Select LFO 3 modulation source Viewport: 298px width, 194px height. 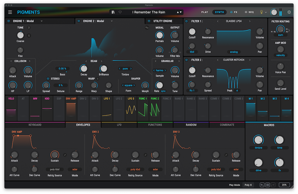131,108
